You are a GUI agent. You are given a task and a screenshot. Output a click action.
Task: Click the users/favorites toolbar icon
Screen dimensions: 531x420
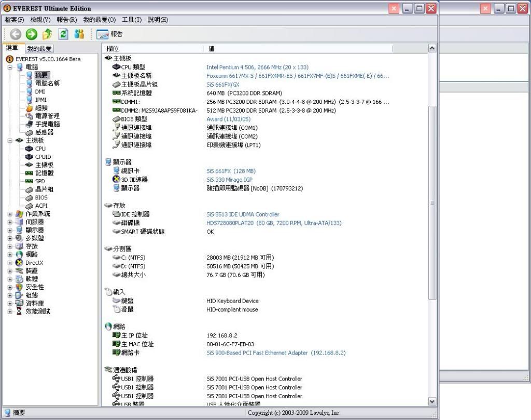pos(79,34)
